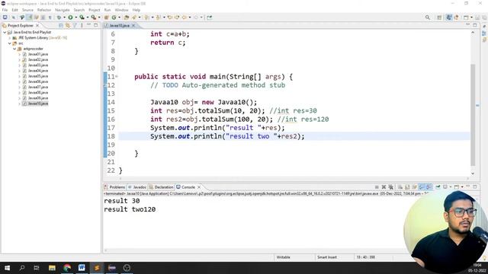This screenshot has width=488, height=274.
Task: Click the Windows Start button
Action: pos(7,268)
